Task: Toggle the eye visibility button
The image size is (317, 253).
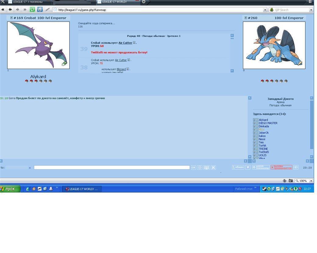Action: (296, 167)
